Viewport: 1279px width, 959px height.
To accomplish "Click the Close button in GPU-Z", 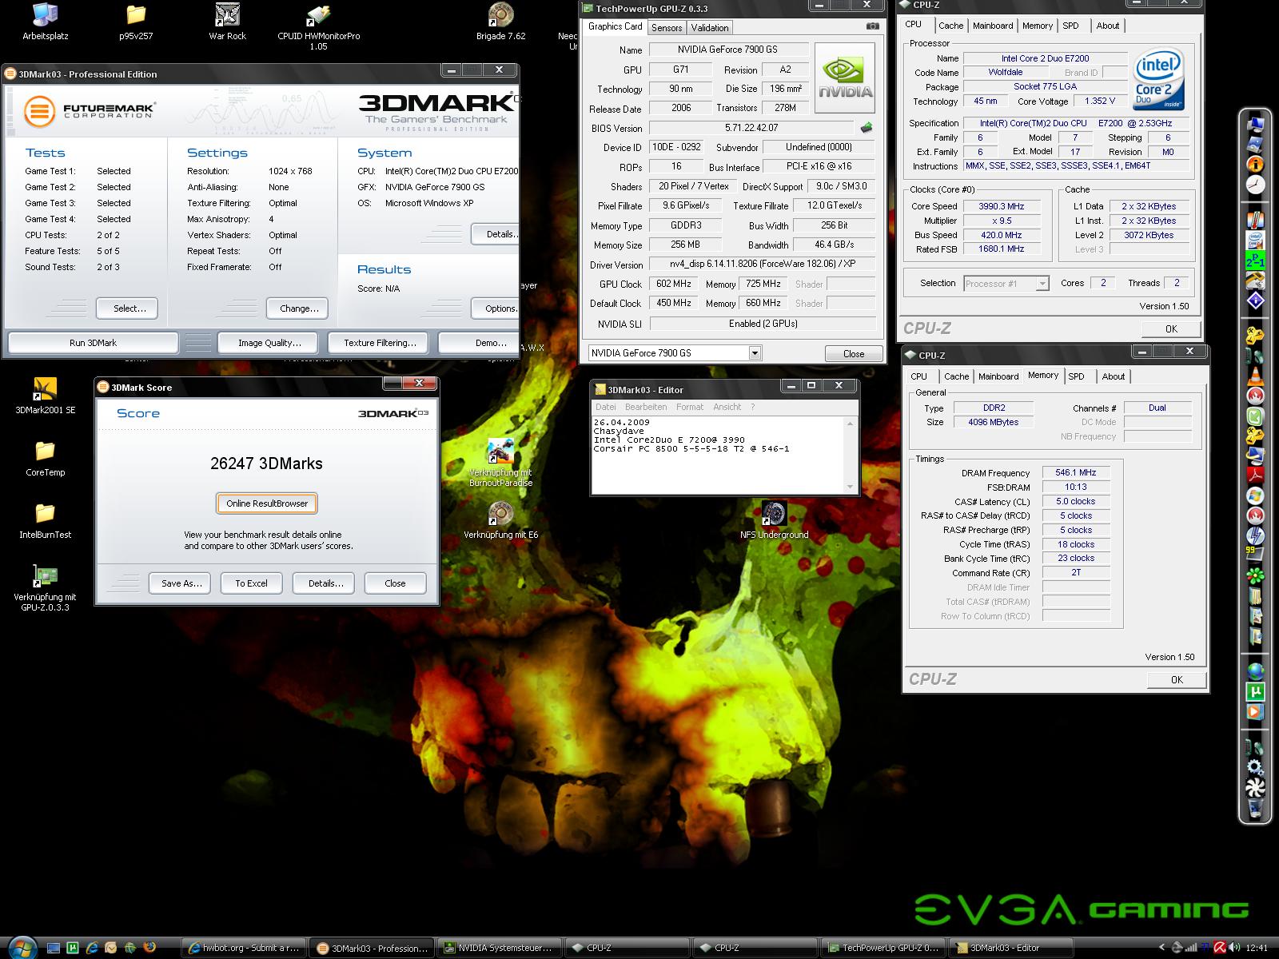I will 854,353.
